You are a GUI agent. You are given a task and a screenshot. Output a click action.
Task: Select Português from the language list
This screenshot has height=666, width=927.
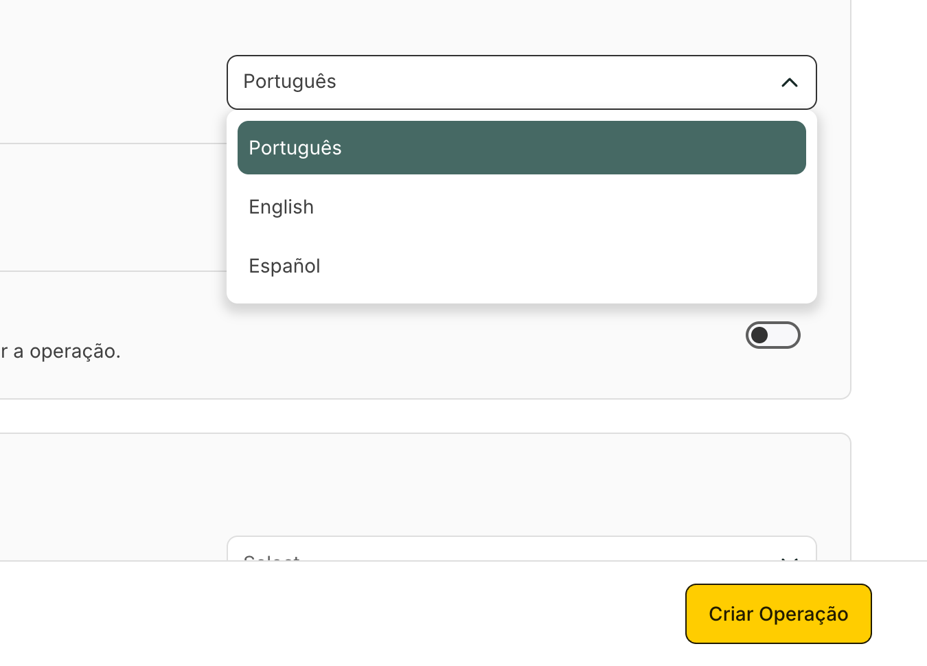521,148
